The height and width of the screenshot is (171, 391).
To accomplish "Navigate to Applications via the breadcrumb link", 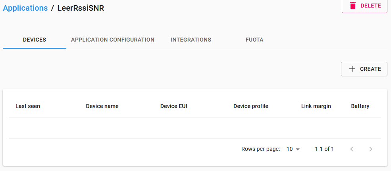I will click(x=25, y=8).
